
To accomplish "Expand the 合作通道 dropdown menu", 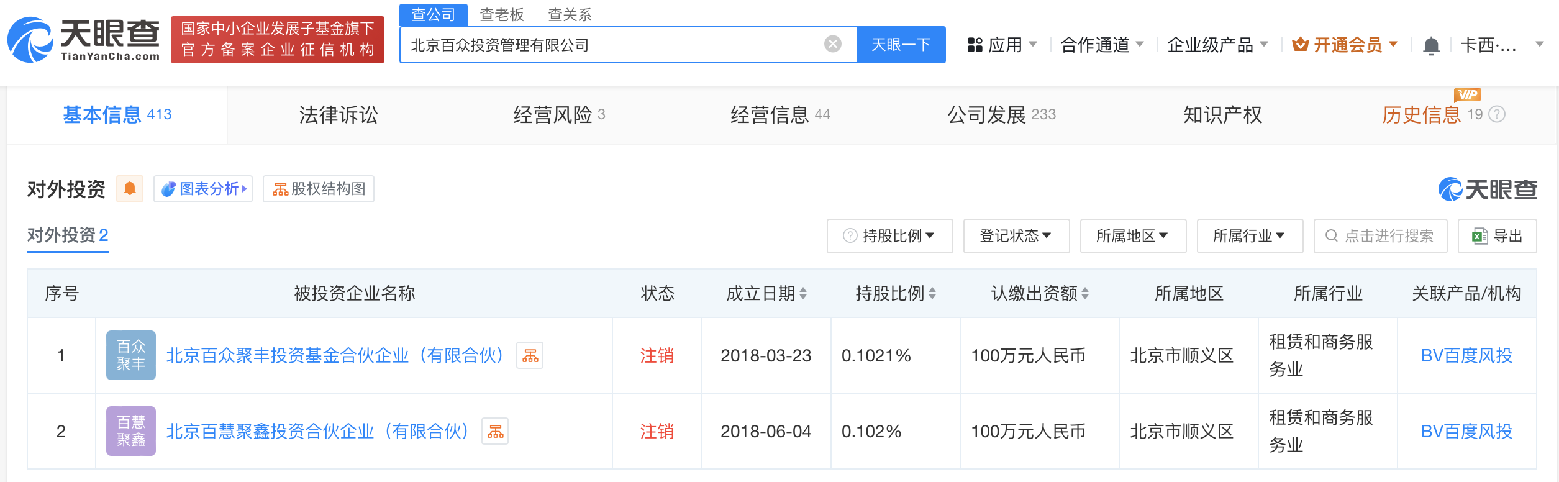I will [1102, 45].
